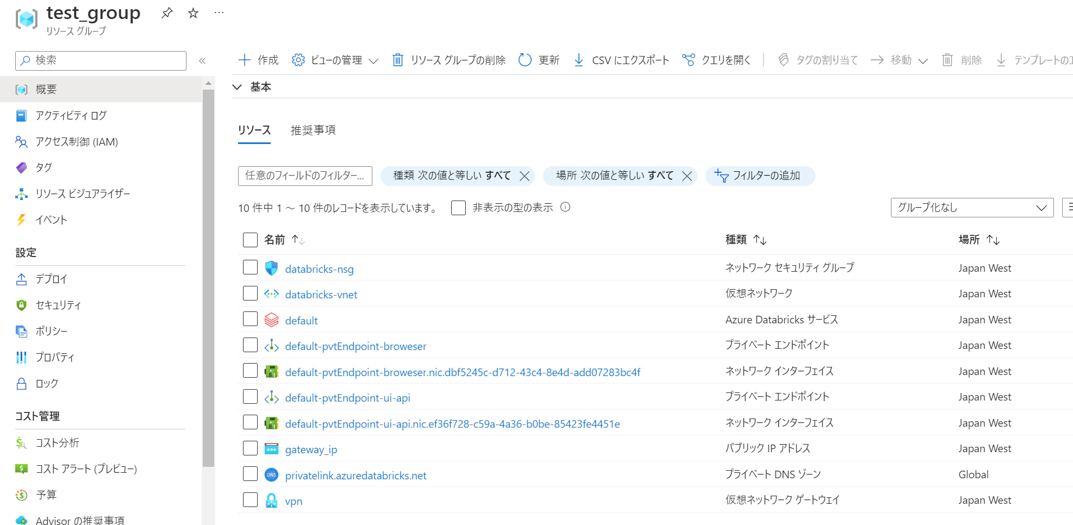The height and width of the screenshot is (525, 1073).
Task: Check the box for gateway_ip
Action: 250,448
